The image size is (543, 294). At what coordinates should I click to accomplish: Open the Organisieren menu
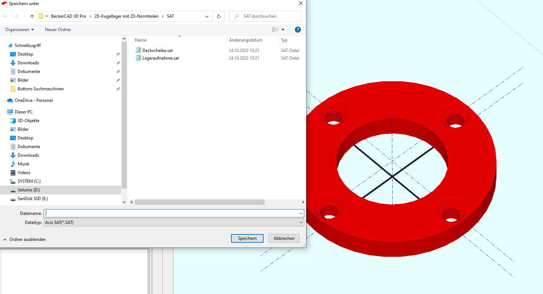(19, 30)
